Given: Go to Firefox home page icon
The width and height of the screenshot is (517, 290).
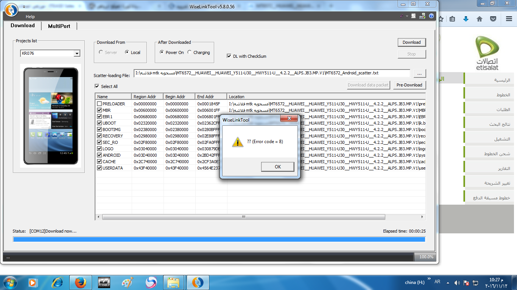Looking at the screenshot, I should [480, 19].
